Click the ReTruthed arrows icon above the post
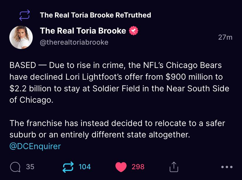 click(25, 15)
